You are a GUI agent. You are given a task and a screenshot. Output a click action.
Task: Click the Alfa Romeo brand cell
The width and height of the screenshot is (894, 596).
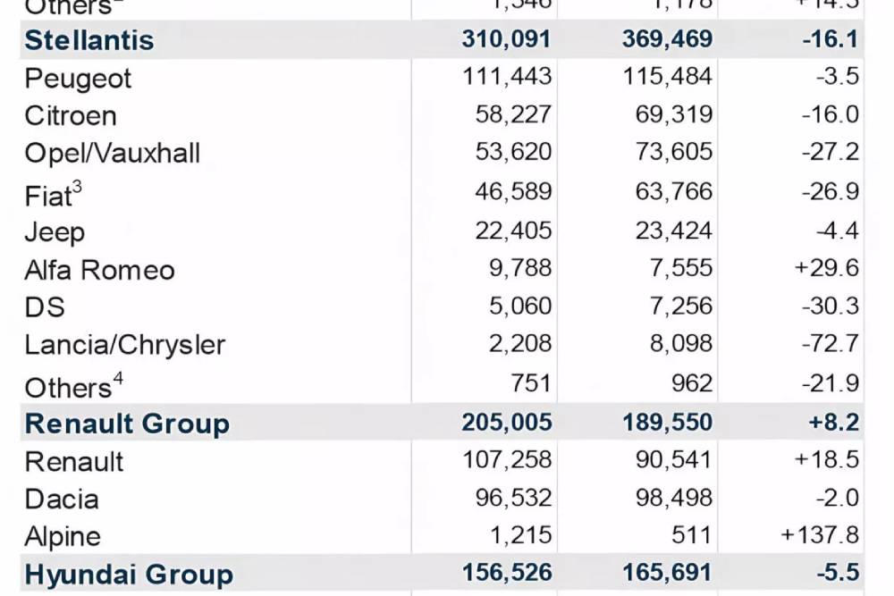click(99, 270)
